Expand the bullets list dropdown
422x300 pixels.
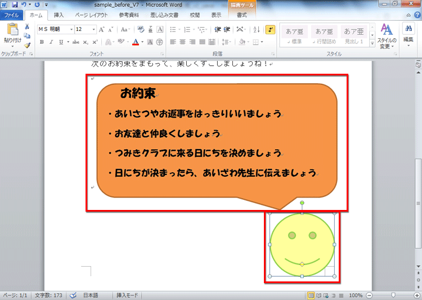click(x=179, y=29)
